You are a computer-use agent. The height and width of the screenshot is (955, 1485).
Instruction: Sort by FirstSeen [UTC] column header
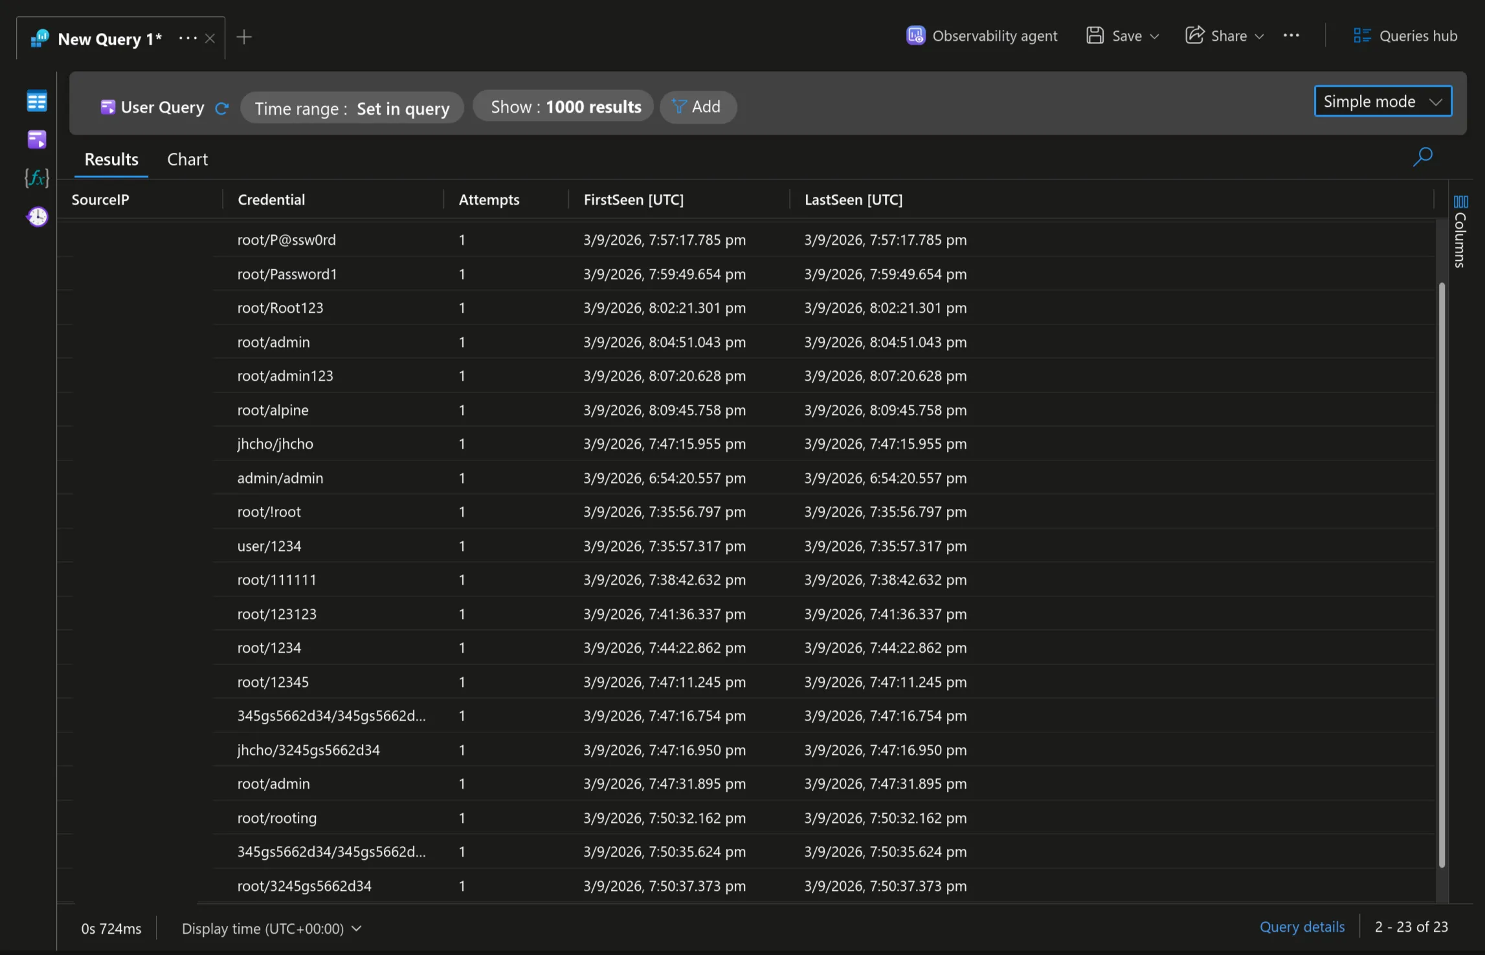coord(633,199)
